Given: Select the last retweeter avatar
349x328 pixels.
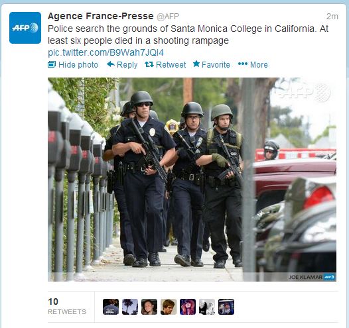Looking at the screenshot, I should (x=226, y=307).
